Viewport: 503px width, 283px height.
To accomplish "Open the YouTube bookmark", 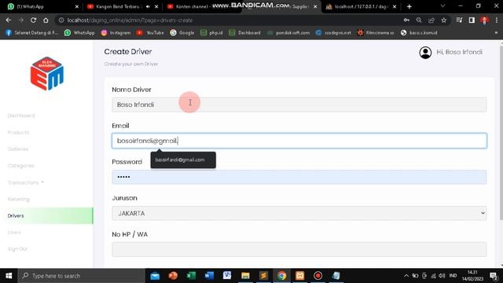I will [150, 33].
